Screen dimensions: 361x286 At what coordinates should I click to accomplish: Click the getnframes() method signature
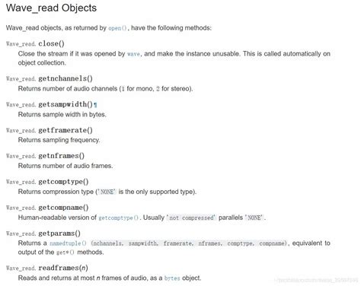click(x=45, y=156)
